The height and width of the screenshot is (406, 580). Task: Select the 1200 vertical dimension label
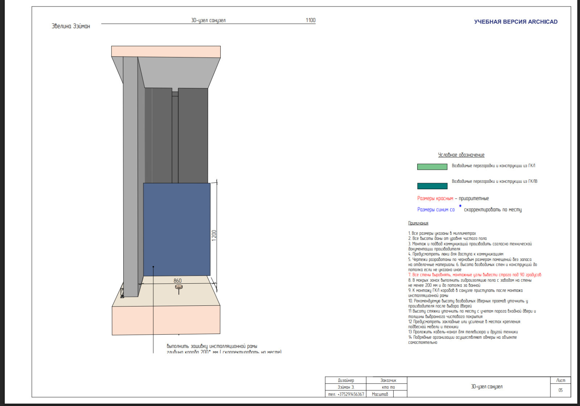(214, 236)
